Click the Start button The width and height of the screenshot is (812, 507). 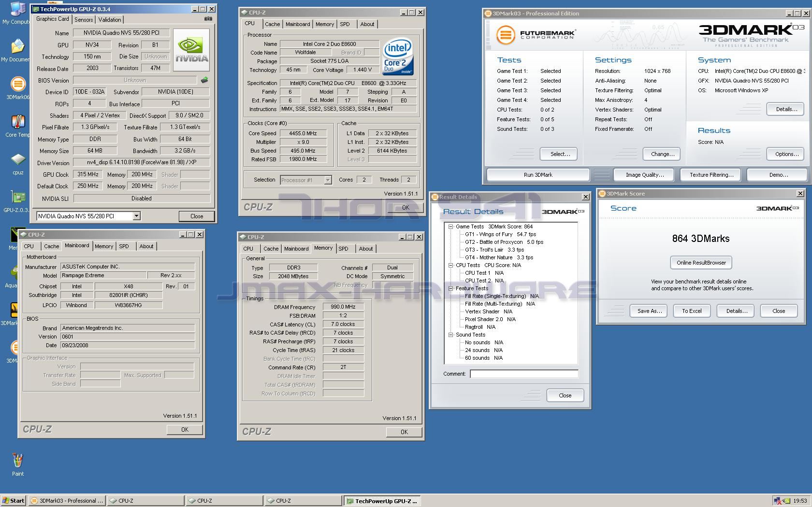tap(14, 501)
